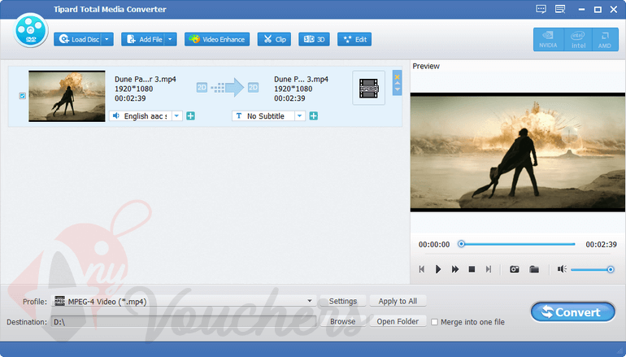Image resolution: width=626 pixels, height=357 pixels.
Task: Toggle Intel acceleration
Action: 578,40
